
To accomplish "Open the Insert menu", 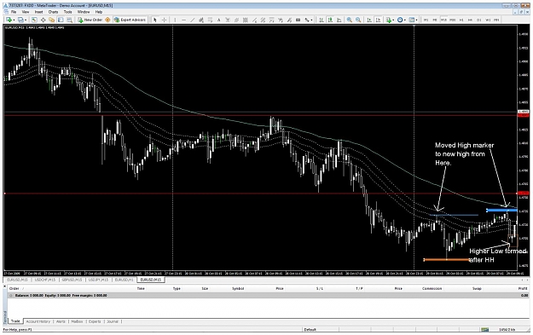I will (38, 12).
